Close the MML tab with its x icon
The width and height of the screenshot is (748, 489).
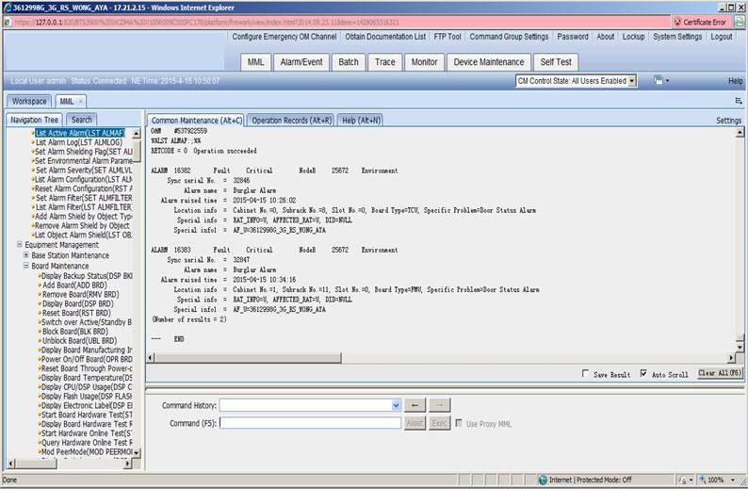80,101
